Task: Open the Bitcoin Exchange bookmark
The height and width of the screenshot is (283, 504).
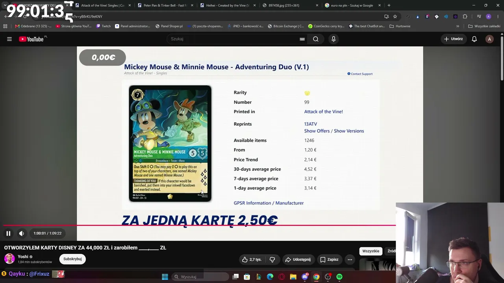Action: (285, 26)
